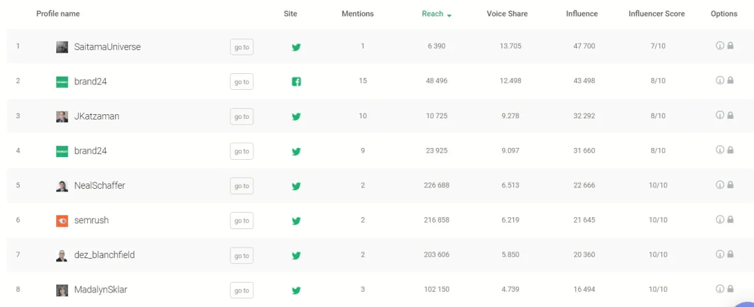Click go to for JKatzaman
754x307 pixels.
coord(241,117)
